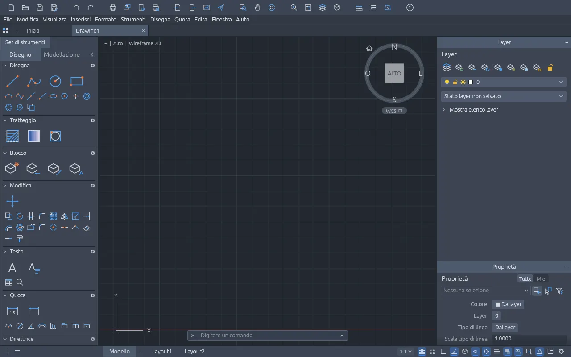Viewport: 571px width, 357px height.
Task: Pick the Polygon hexagon tool
Action: click(65, 96)
